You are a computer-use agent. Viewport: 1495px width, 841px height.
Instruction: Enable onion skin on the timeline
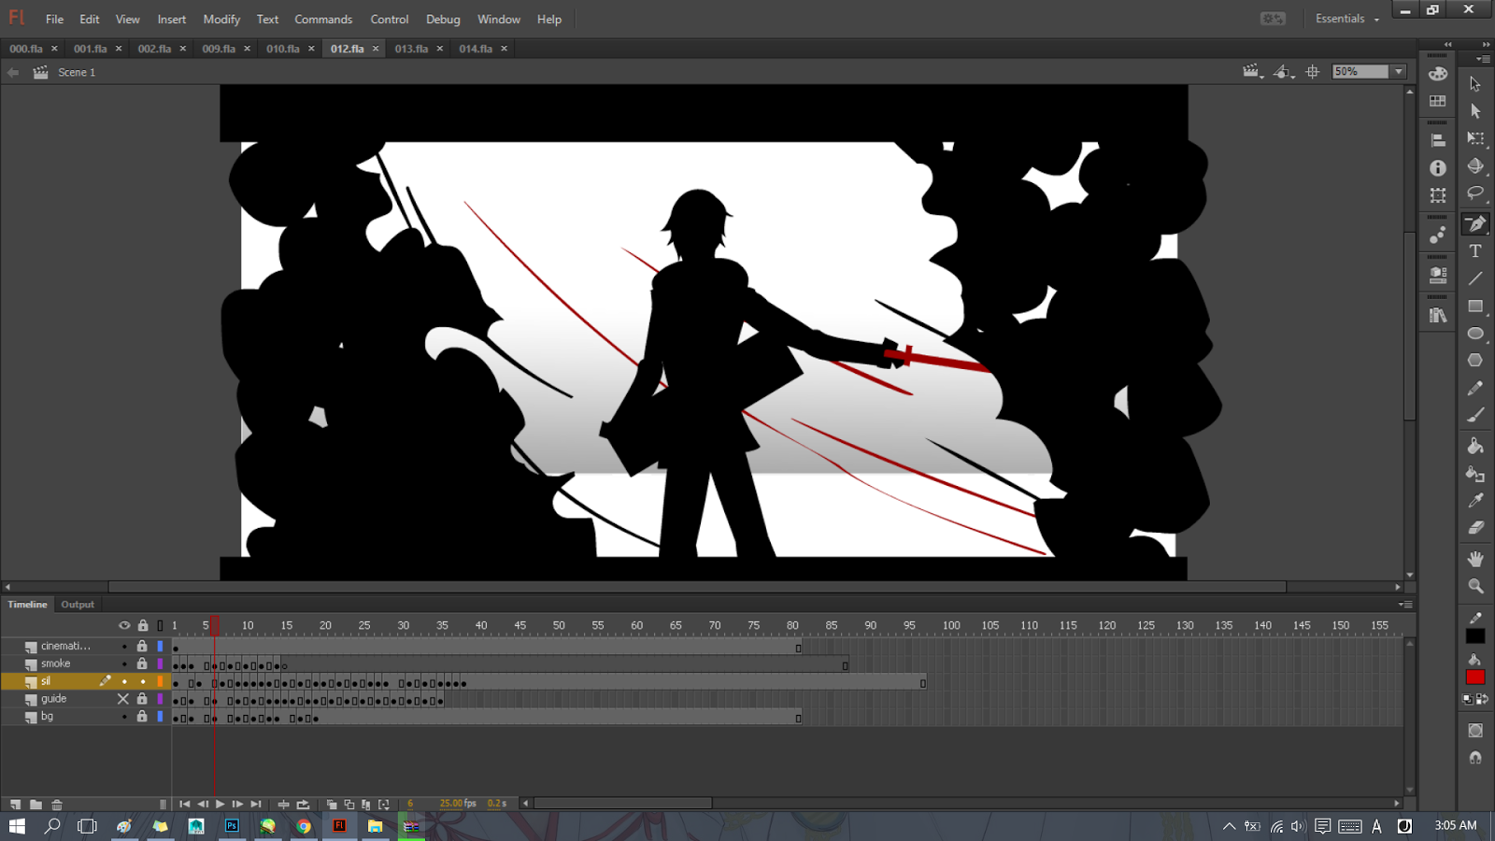(332, 804)
